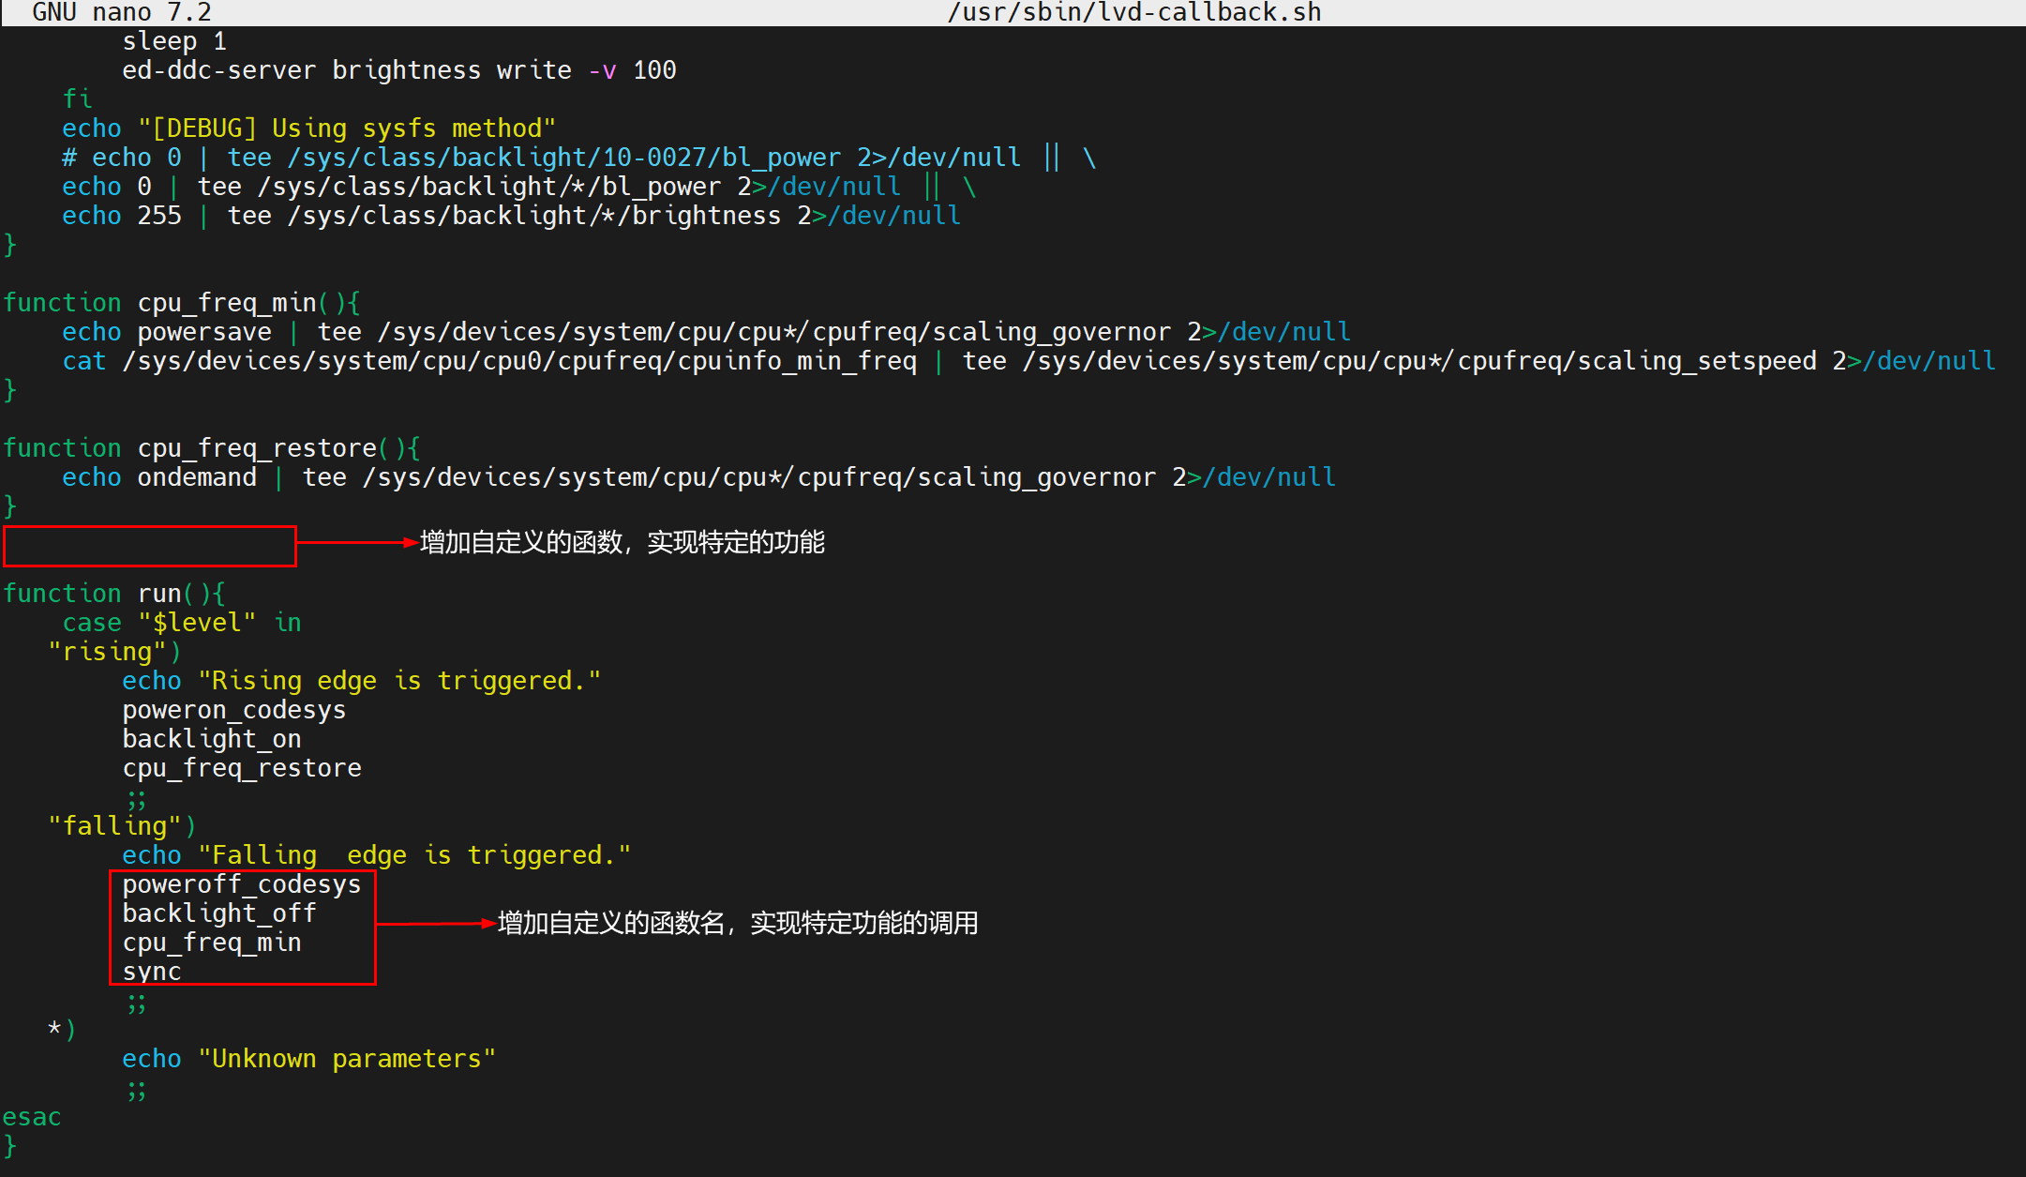Place cursor on function cpu_freq_restore line
The image size is (2026, 1177).
point(211,448)
